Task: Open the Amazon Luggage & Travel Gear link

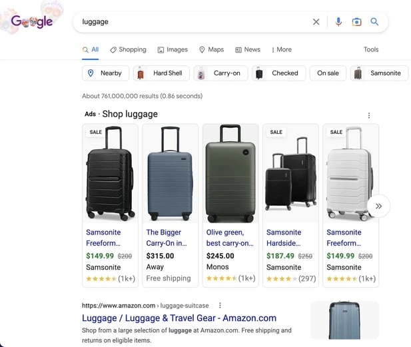Action: coord(179,318)
